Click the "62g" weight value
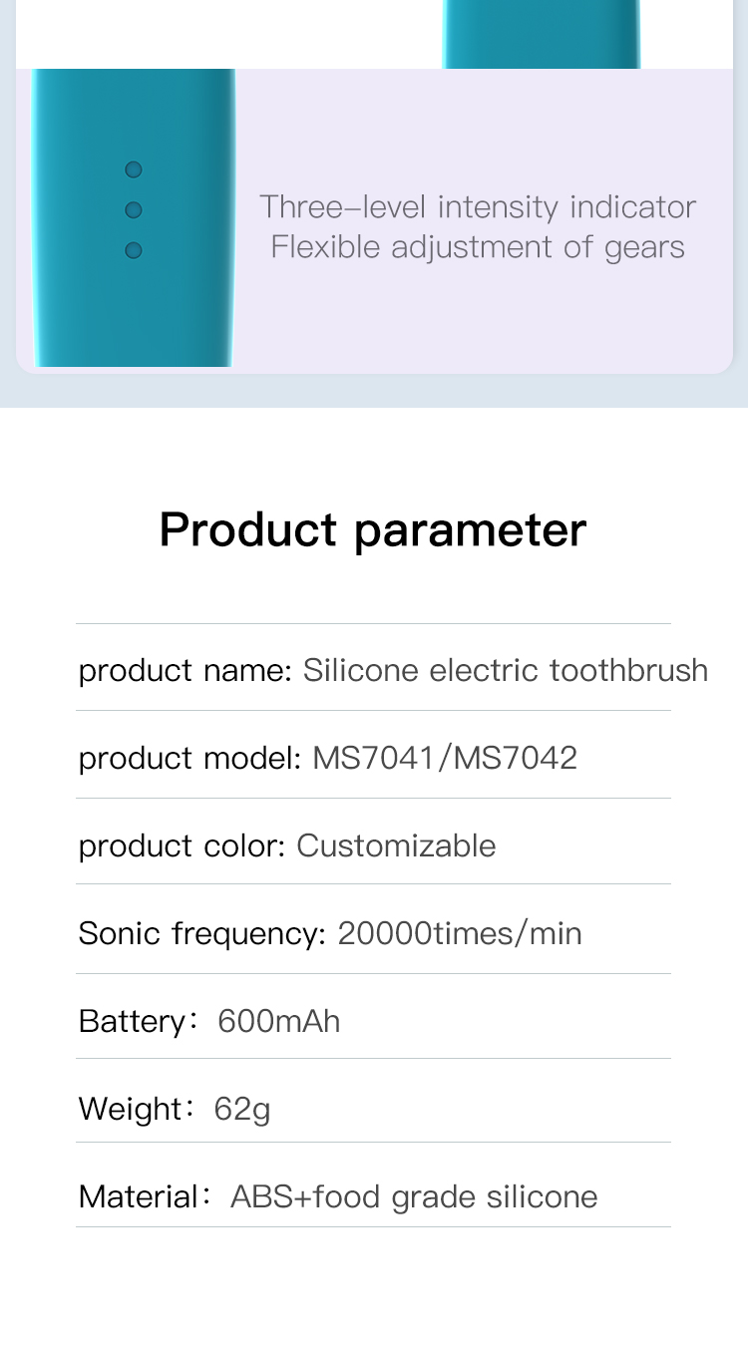 coord(242,1109)
